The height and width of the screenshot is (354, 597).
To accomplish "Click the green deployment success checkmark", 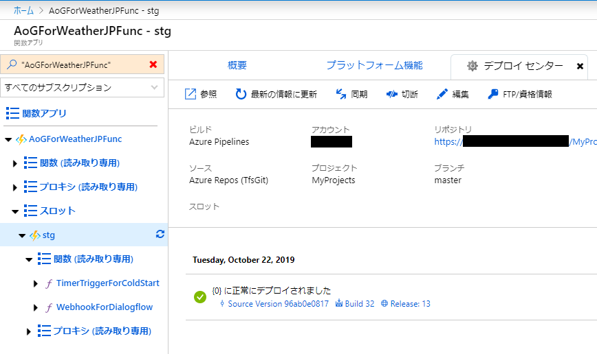I will [x=200, y=296].
